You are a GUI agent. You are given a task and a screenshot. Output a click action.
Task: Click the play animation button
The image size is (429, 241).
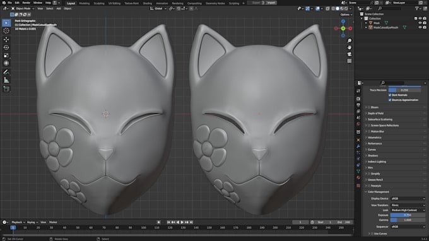tap(182, 222)
